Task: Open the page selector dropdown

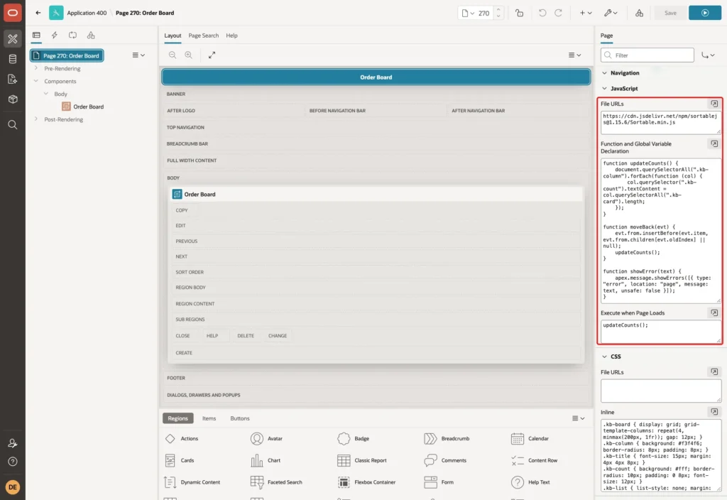Action: 468,13
